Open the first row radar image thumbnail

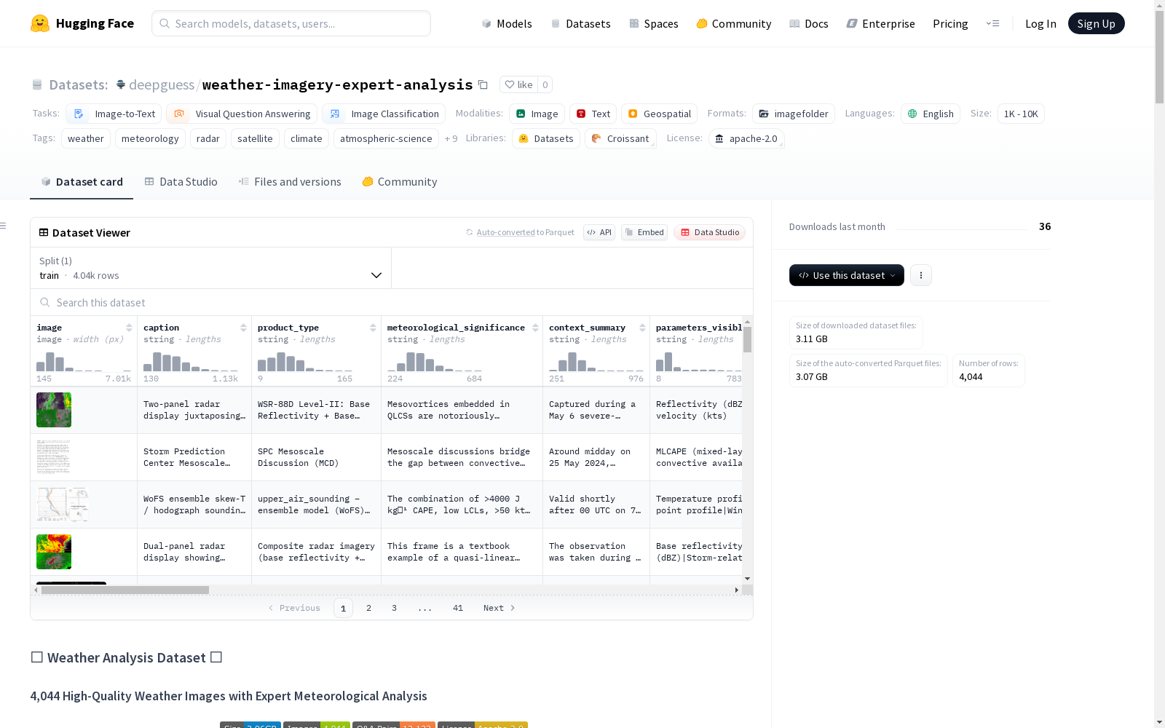point(54,410)
